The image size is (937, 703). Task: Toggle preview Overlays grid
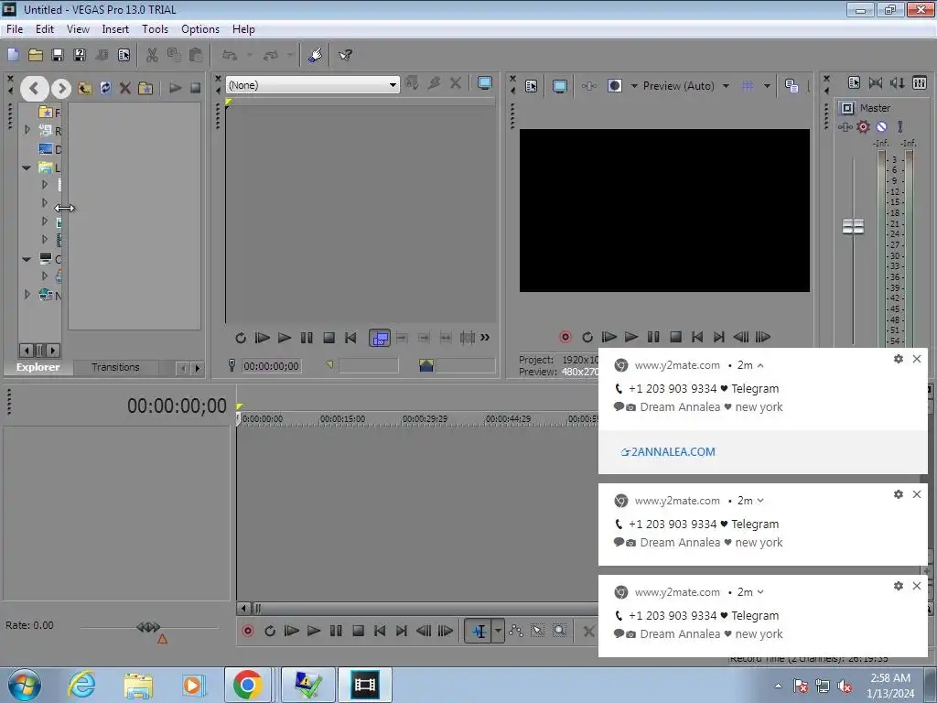click(x=747, y=86)
